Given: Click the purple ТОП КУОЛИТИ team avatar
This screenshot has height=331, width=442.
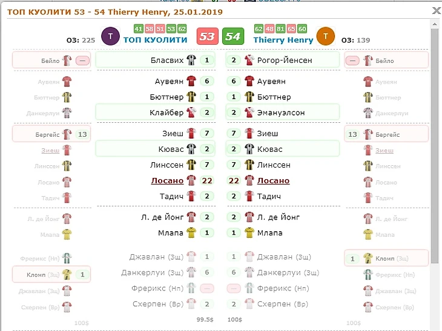Looking at the screenshot, I should 110,37.
